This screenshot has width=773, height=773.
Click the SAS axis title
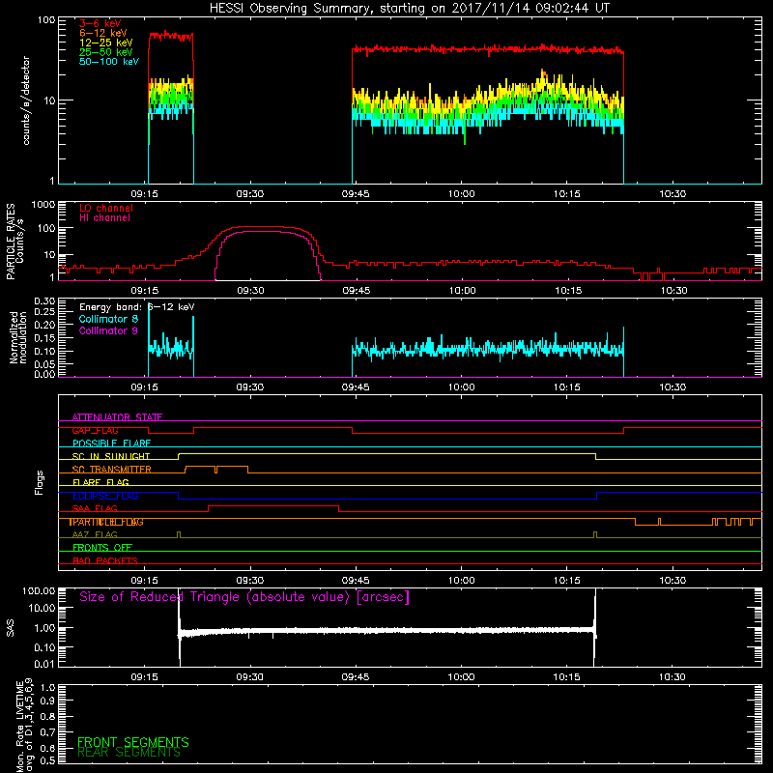tap(11, 628)
